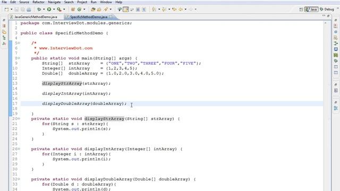Close the SpecificMethodDemo.java tab
This screenshot has width=340, height=191.
tap(111, 16)
